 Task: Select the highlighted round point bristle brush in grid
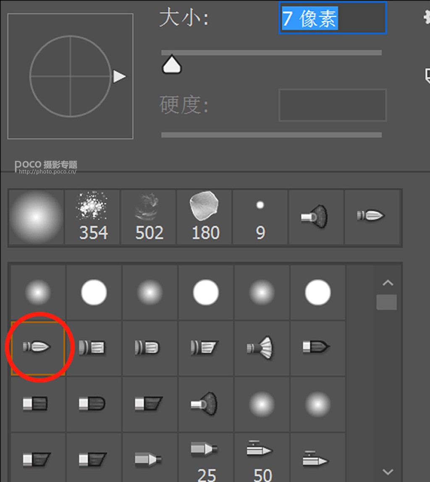pyautogui.click(x=38, y=348)
